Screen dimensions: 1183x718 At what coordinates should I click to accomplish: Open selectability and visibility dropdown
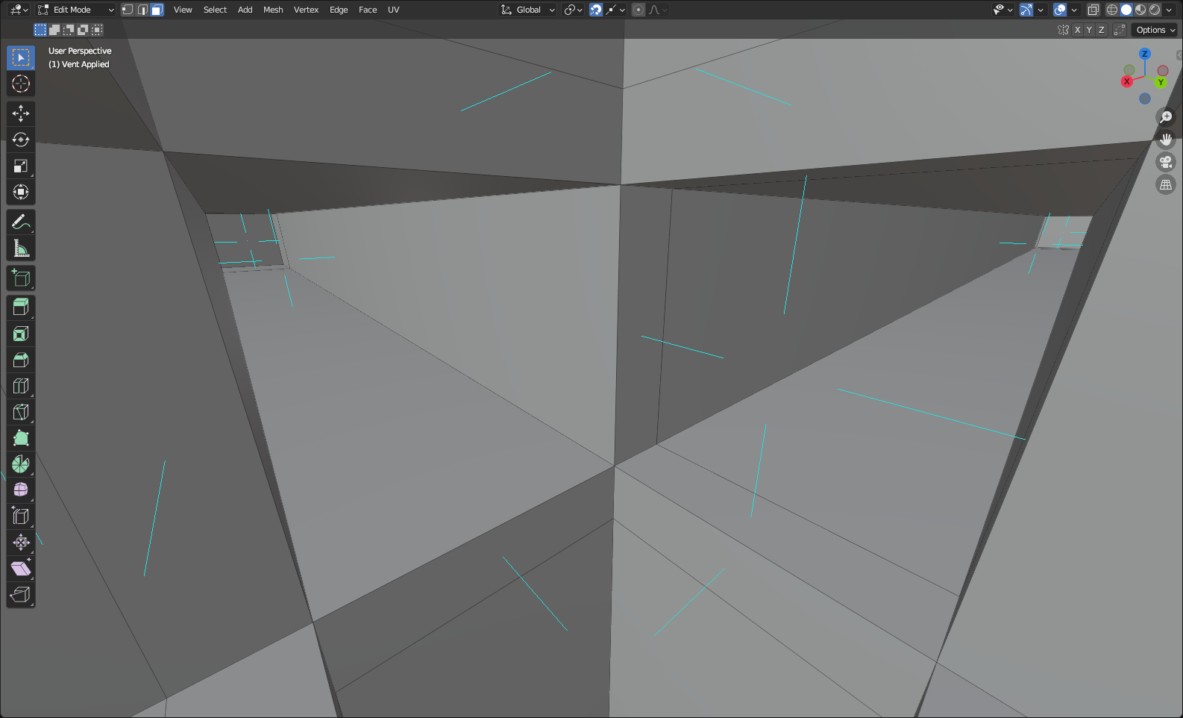pos(1002,10)
